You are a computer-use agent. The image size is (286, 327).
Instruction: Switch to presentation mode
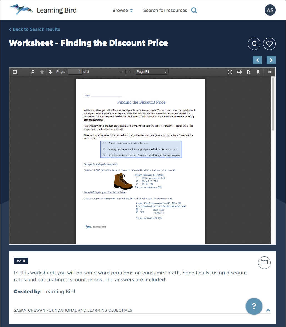(x=230, y=72)
